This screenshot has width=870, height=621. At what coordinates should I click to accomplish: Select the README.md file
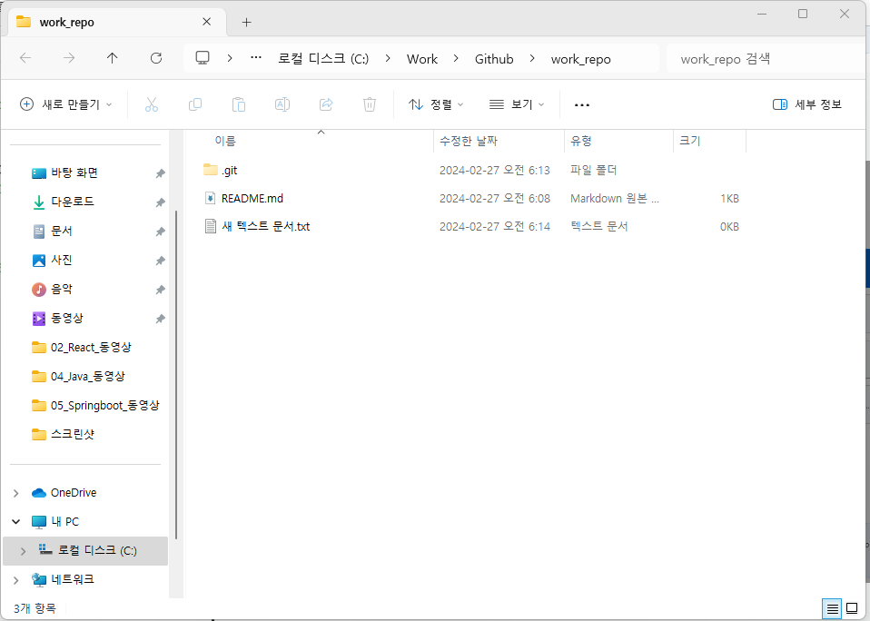tap(252, 199)
